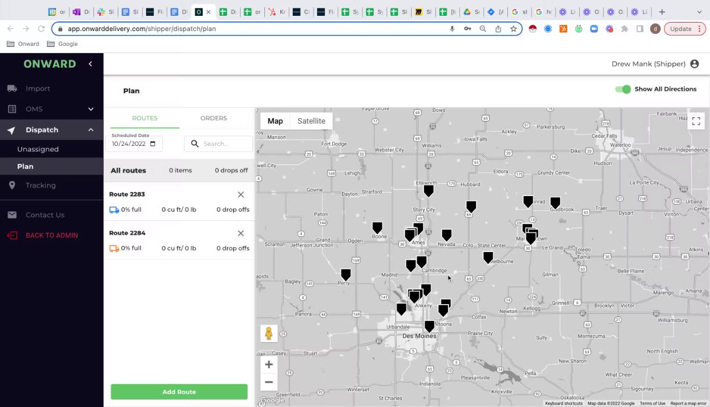
Task: Click Report a map error link
Action: pyautogui.click(x=688, y=404)
